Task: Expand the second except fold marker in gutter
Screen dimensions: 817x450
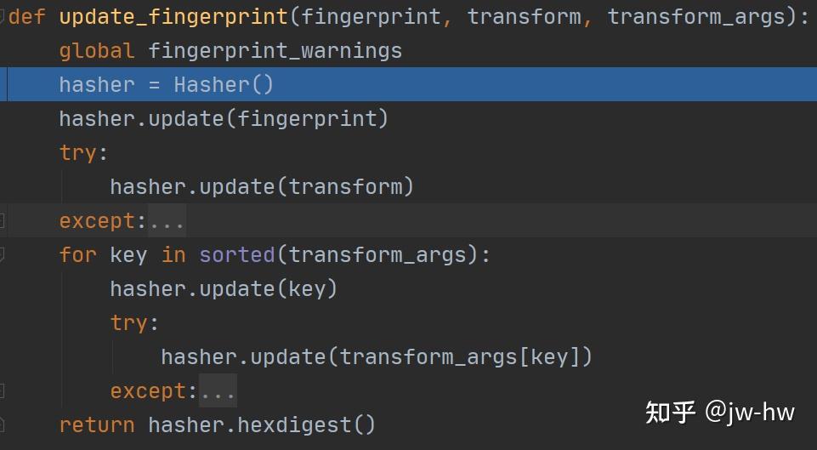Action: (3, 391)
